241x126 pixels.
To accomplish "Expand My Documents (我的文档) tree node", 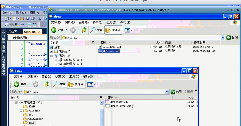I will click(x=52, y=52).
